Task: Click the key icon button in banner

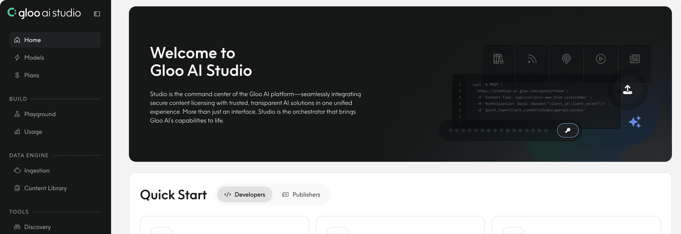Action: [x=568, y=130]
